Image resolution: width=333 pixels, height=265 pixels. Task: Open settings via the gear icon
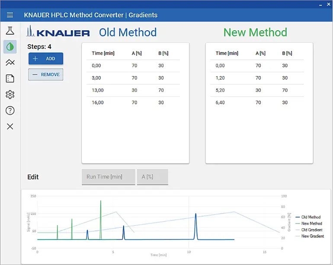10,95
